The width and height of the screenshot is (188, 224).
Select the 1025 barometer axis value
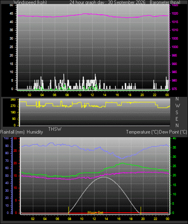click(175, 5)
